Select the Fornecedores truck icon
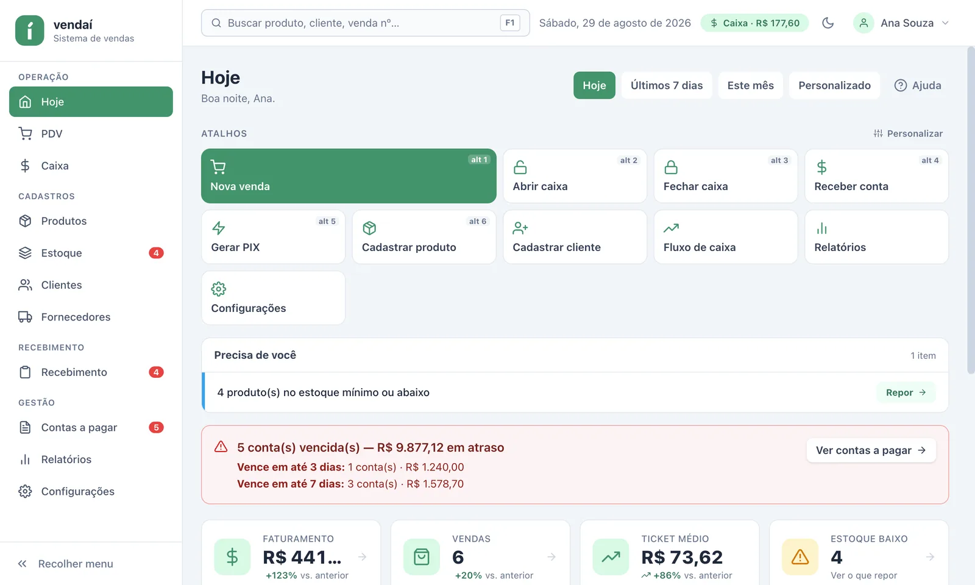 point(25,317)
